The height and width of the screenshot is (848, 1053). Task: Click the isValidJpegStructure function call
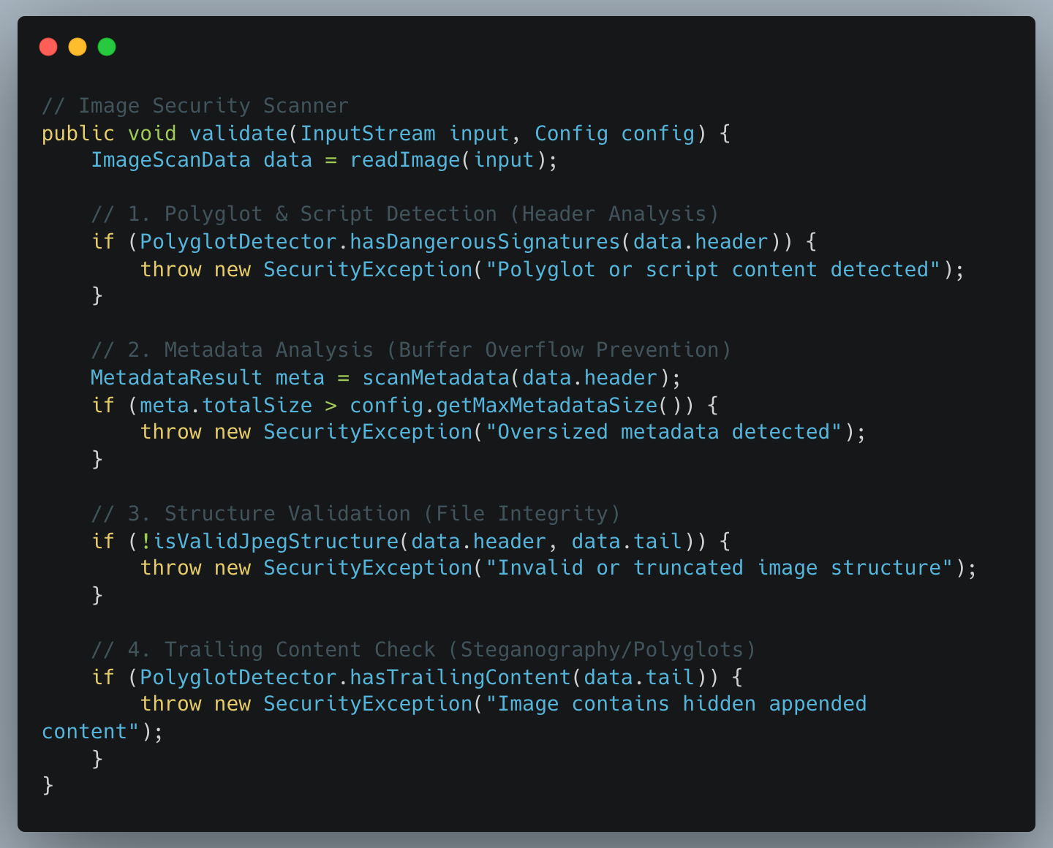pyautogui.click(x=276, y=542)
